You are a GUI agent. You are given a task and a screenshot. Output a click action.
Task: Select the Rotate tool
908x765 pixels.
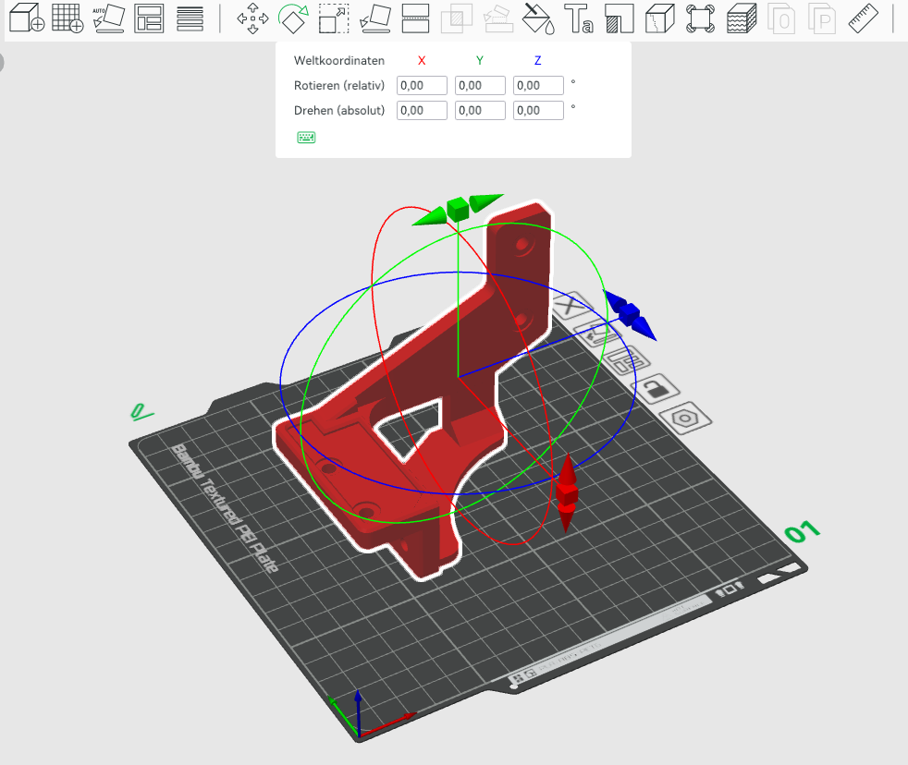point(293,18)
